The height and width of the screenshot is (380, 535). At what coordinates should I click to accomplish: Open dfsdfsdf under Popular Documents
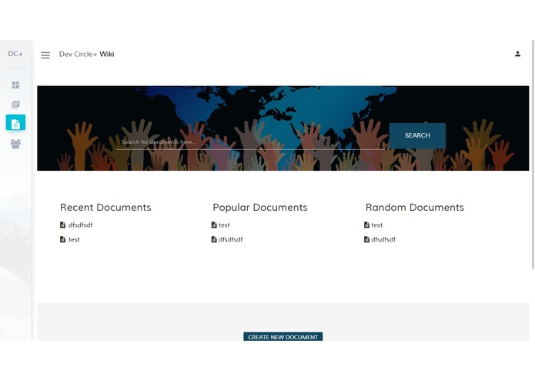231,239
